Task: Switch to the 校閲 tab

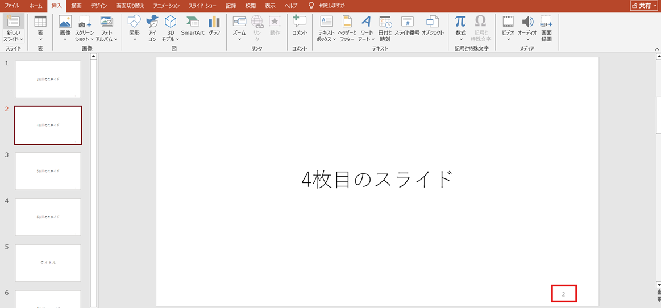Action: pos(251,6)
